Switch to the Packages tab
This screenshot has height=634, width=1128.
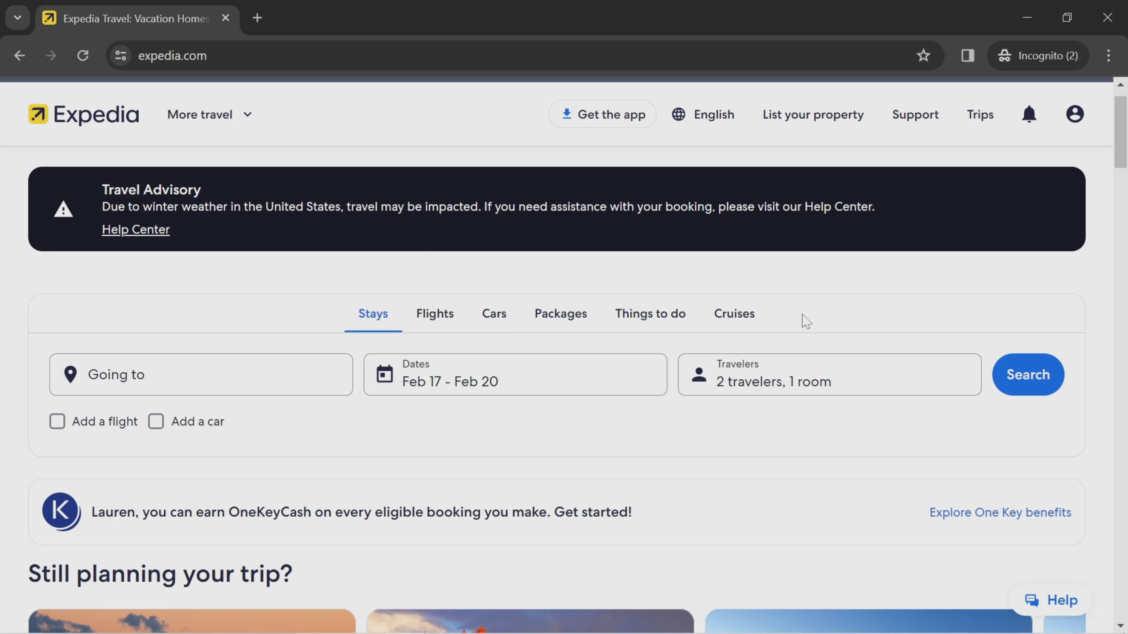(560, 313)
